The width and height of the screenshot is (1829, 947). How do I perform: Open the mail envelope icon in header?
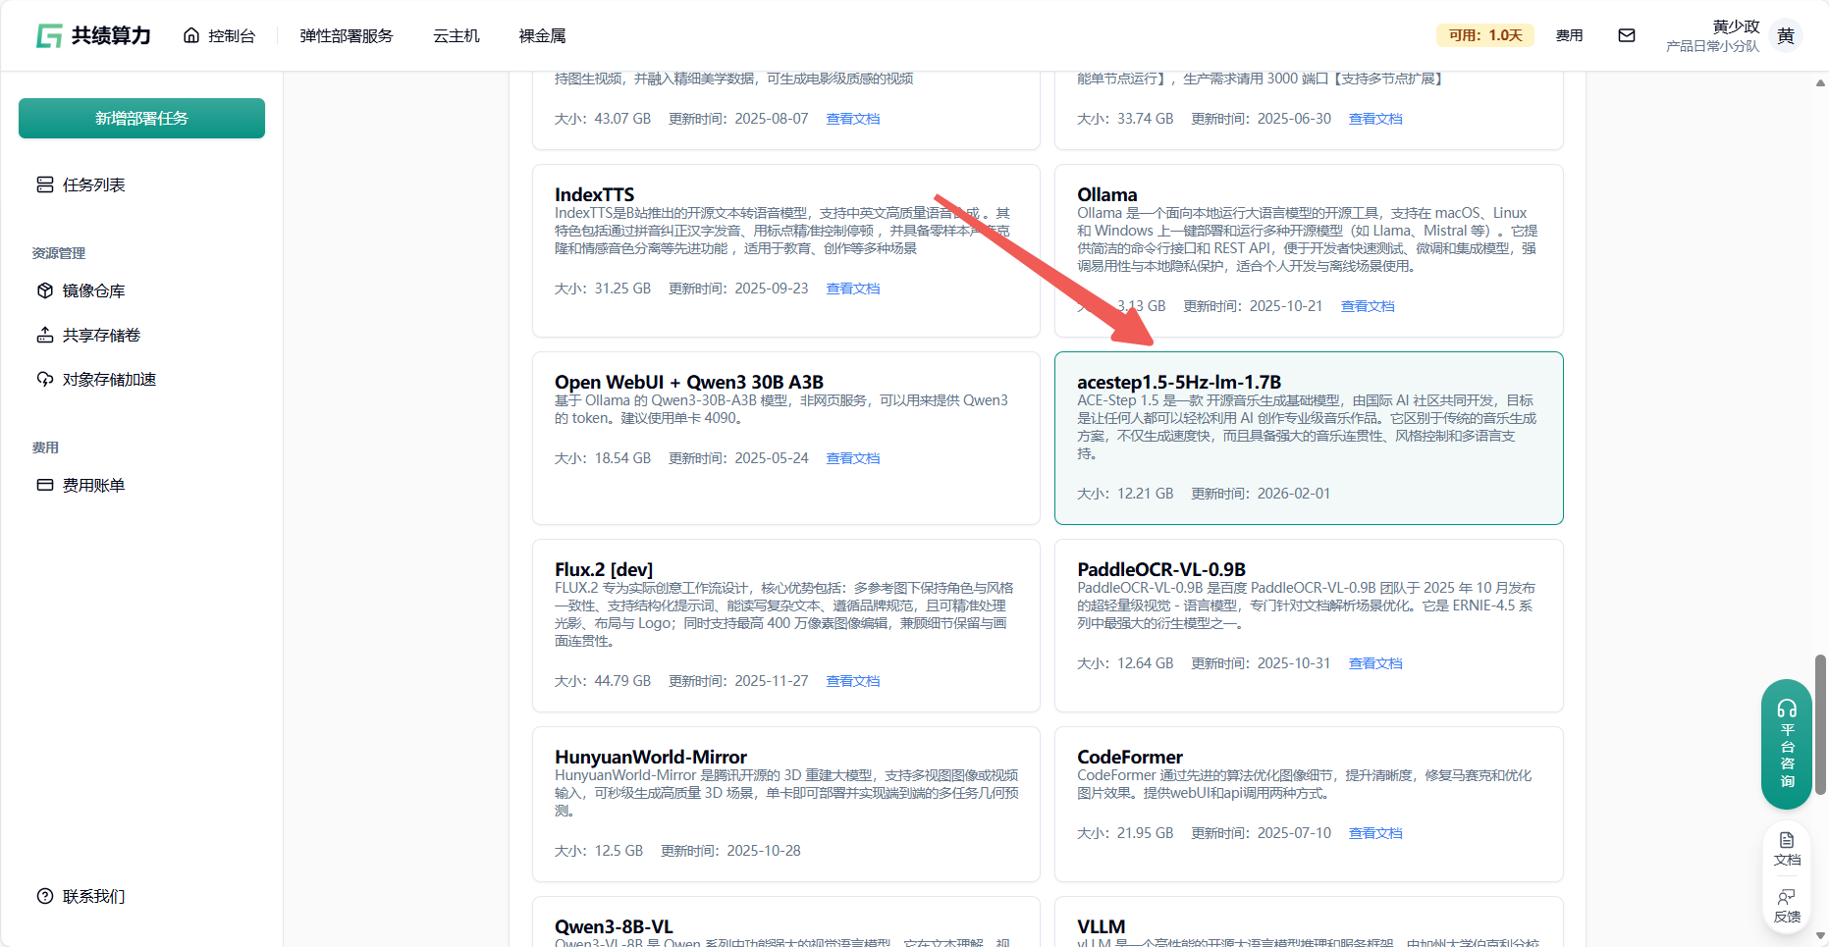tap(1627, 35)
